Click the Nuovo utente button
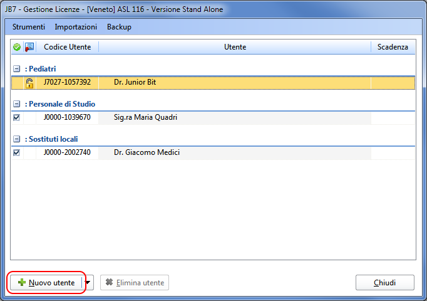This screenshot has height=301, width=427. pos(46,283)
